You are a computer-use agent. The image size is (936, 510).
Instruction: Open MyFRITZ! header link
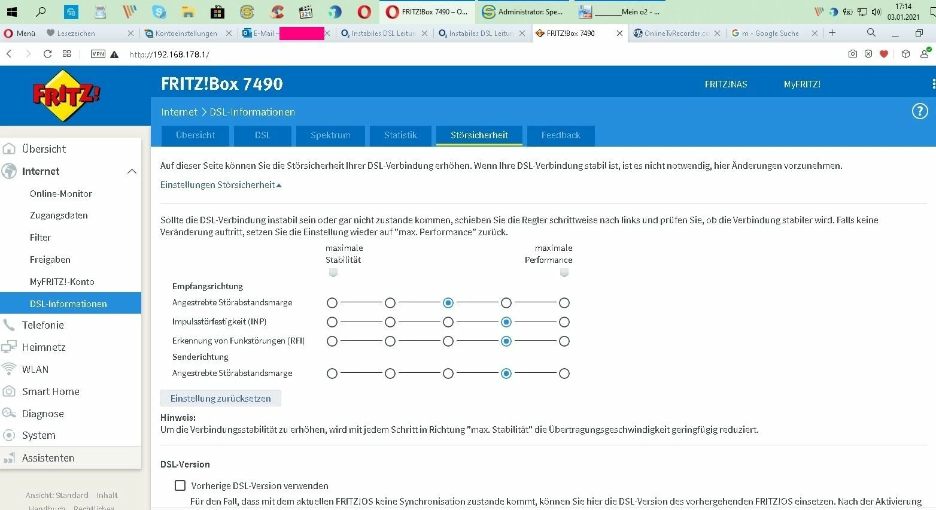[x=802, y=84]
